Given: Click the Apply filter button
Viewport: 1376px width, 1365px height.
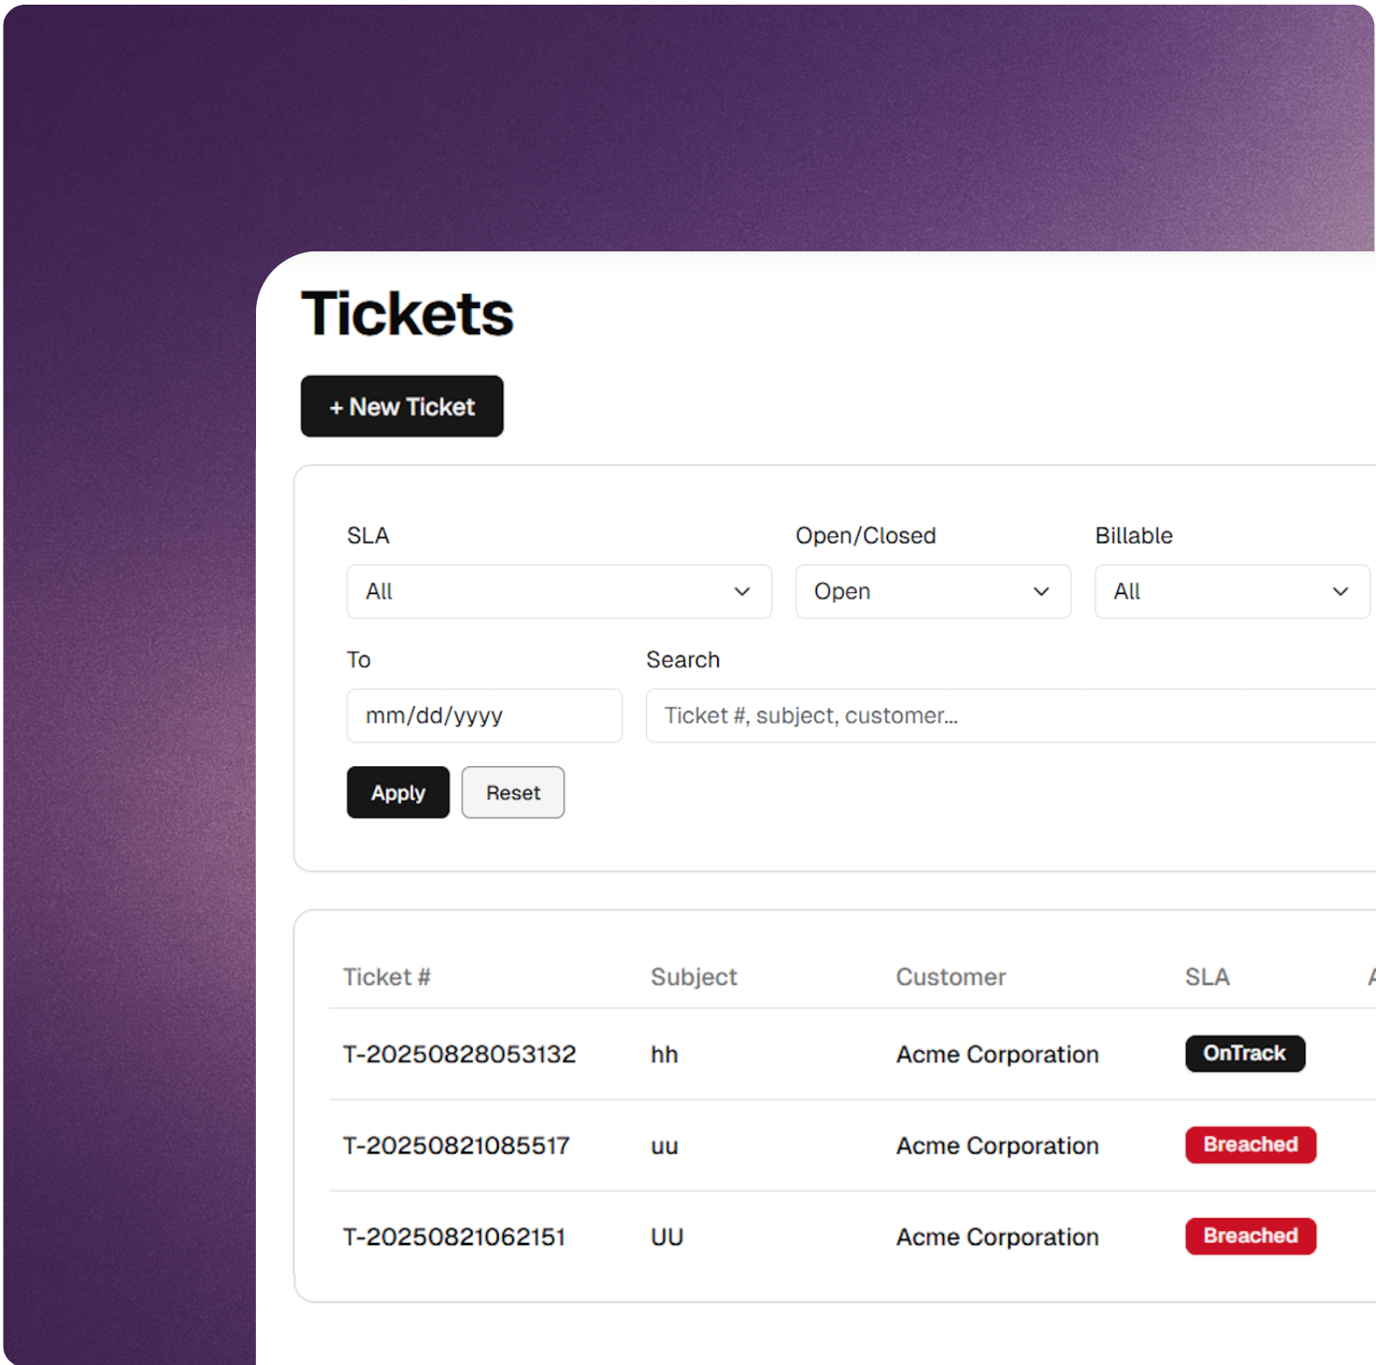Looking at the screenshot, I should pyautogui.click(x=398, y=792).
